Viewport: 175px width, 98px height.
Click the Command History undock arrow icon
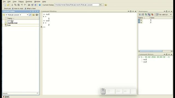tap(169, 54)
